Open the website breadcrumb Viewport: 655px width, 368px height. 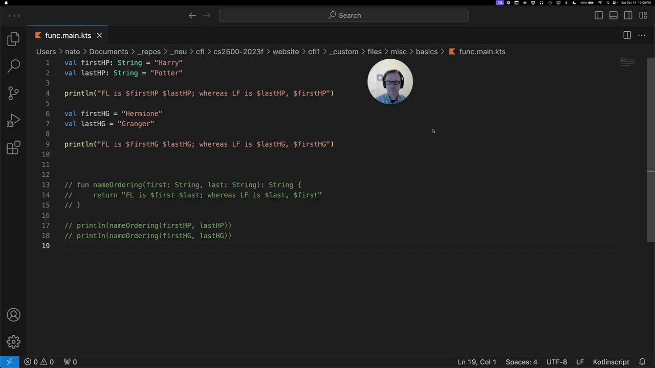pyautogui.click(x=286, y=52)
